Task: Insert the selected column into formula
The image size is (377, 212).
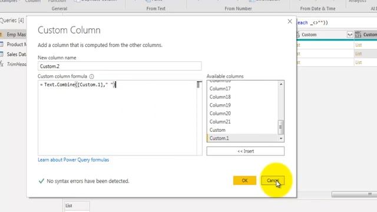Action: point(245,151)
